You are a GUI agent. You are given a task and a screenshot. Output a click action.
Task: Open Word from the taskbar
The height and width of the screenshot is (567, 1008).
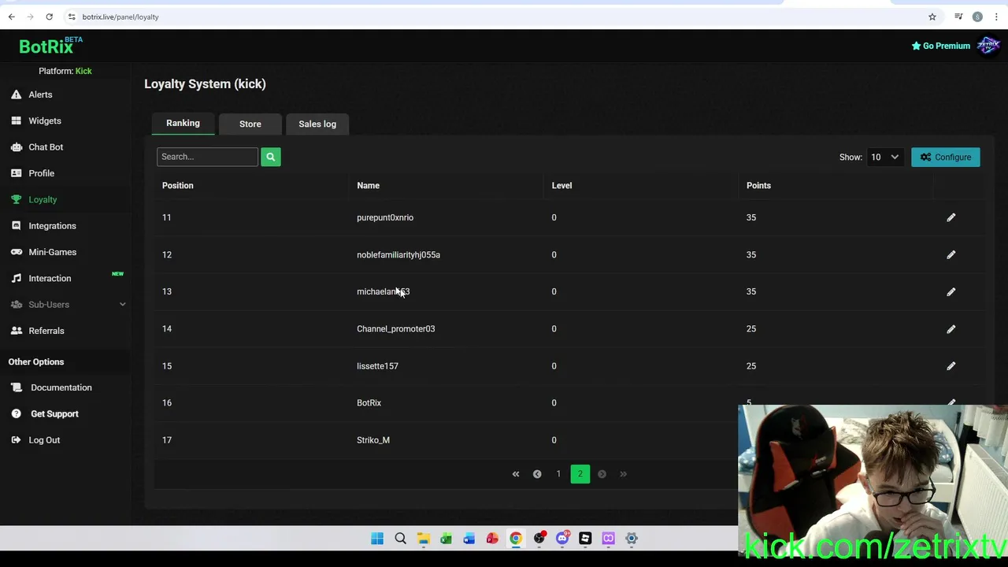tap(469, 539)
